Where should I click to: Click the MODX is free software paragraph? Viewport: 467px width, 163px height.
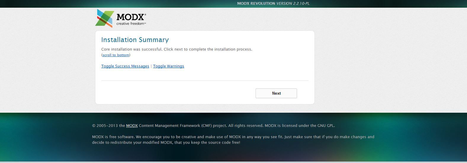tap(233, 140)
